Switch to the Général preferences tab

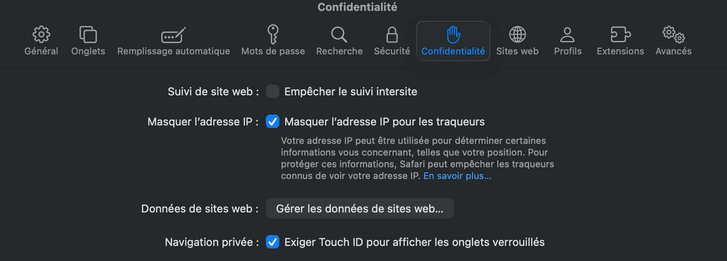point(41,40)
